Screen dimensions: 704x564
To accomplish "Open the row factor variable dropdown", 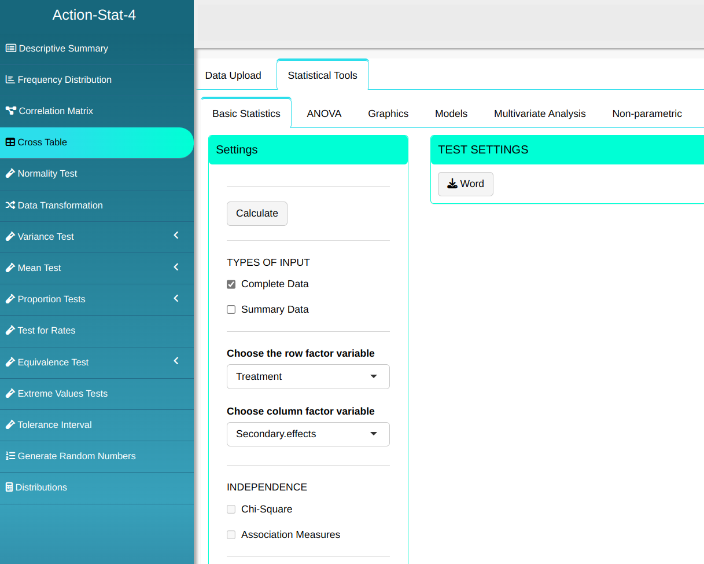I will 308,376.
